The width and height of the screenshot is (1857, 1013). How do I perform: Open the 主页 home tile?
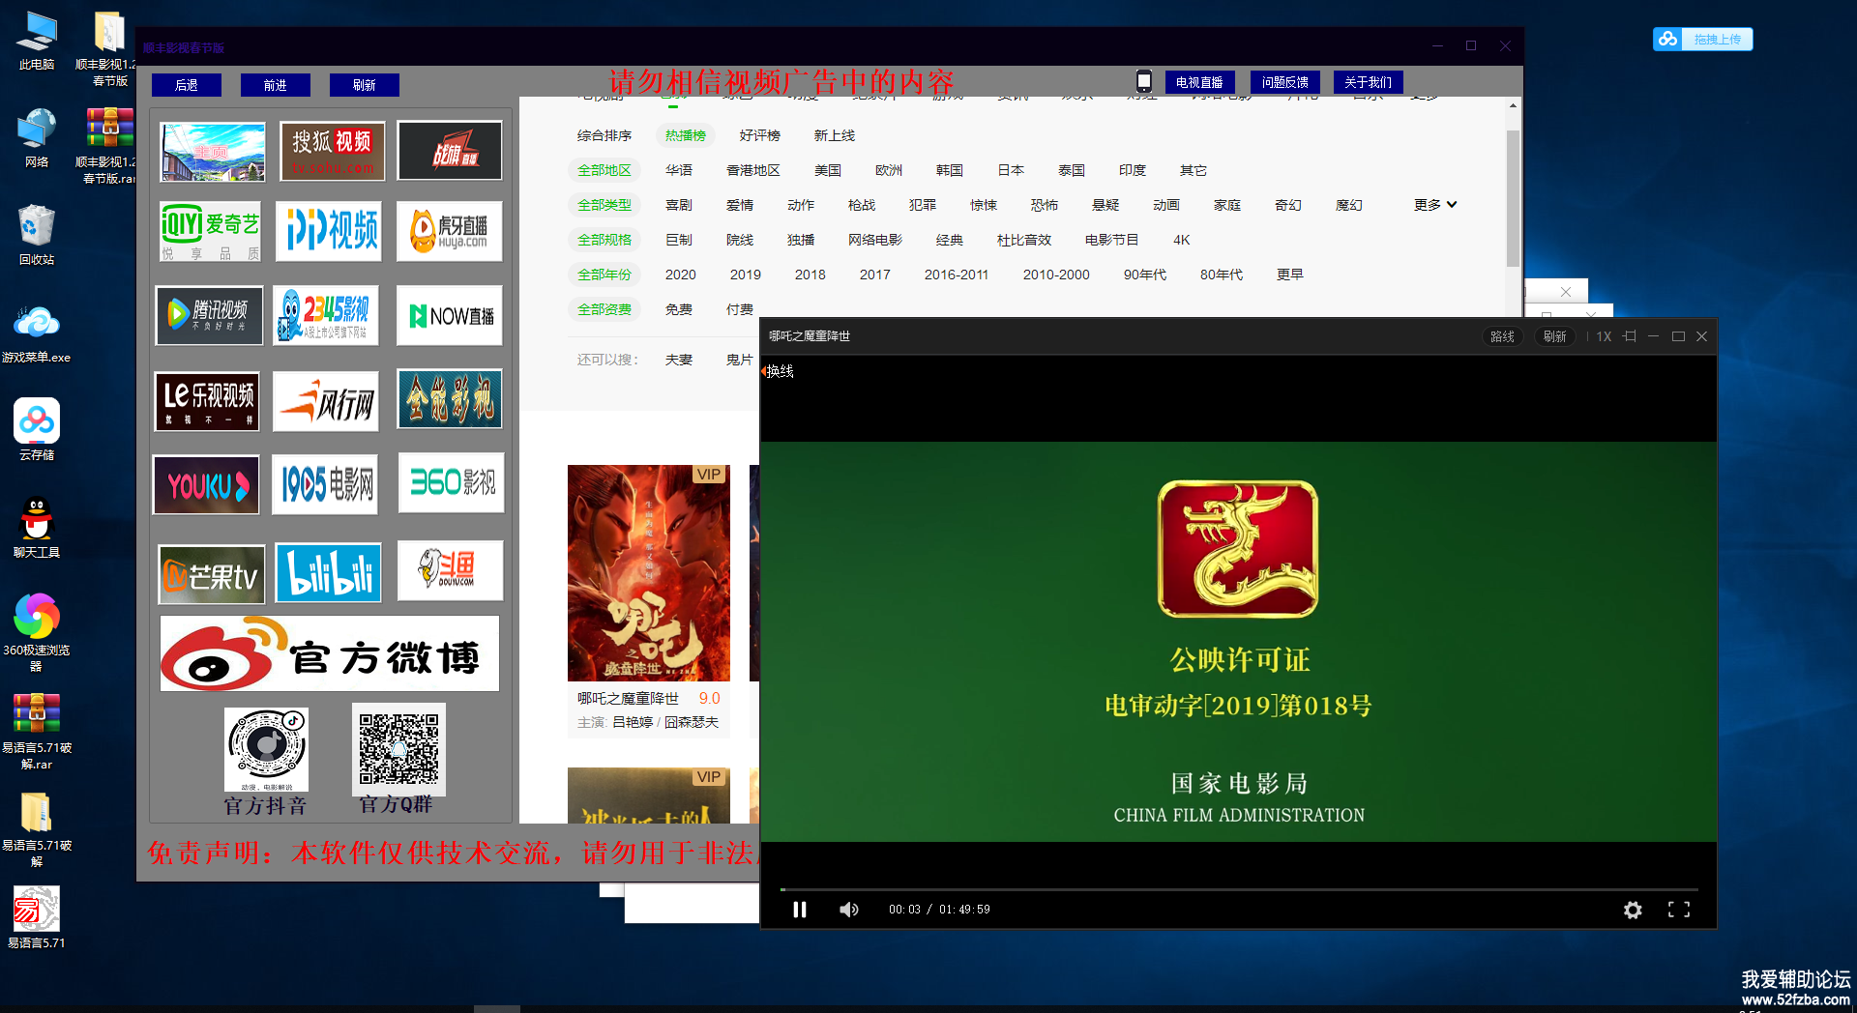(x=213, y=152)
